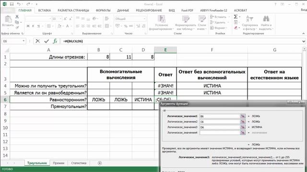Viewport: 307px width, 172px height.
Task: Click the Логическое_значение4 empty input field
Action: [x=220, y=133]
